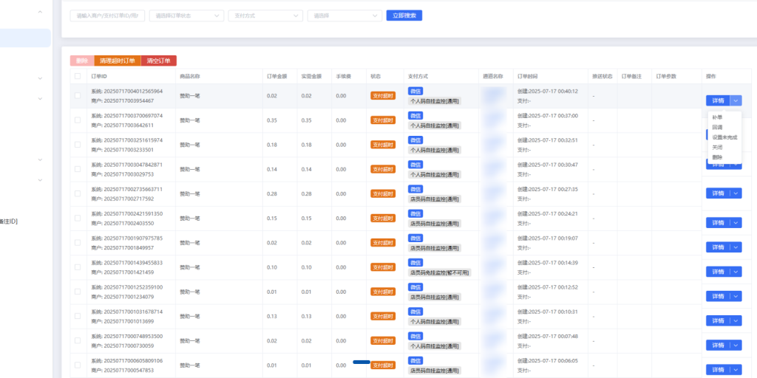Click the 支付超时 tag on the 0.13 order
The width and height of the screenshot is (757, 378).
tap(383, 316)
